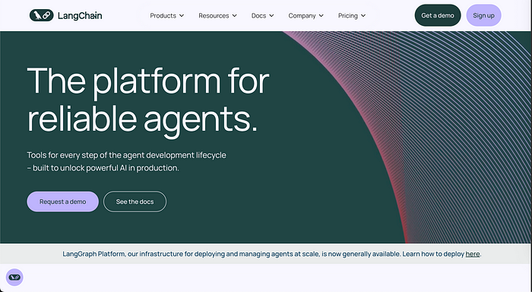
Task: Follow the 'here' deploy link
Action: [472, 254]
